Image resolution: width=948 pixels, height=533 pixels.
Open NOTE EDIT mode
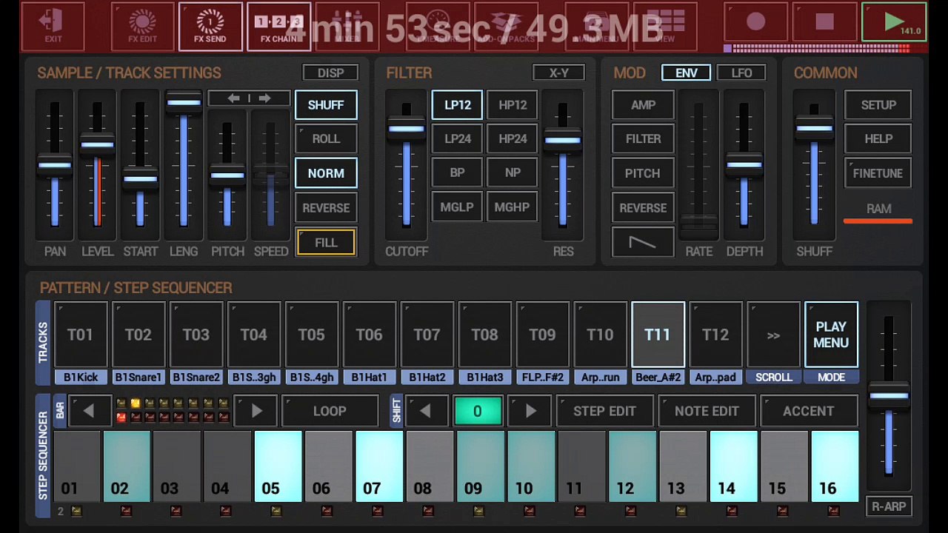click(x=707, y=411)
